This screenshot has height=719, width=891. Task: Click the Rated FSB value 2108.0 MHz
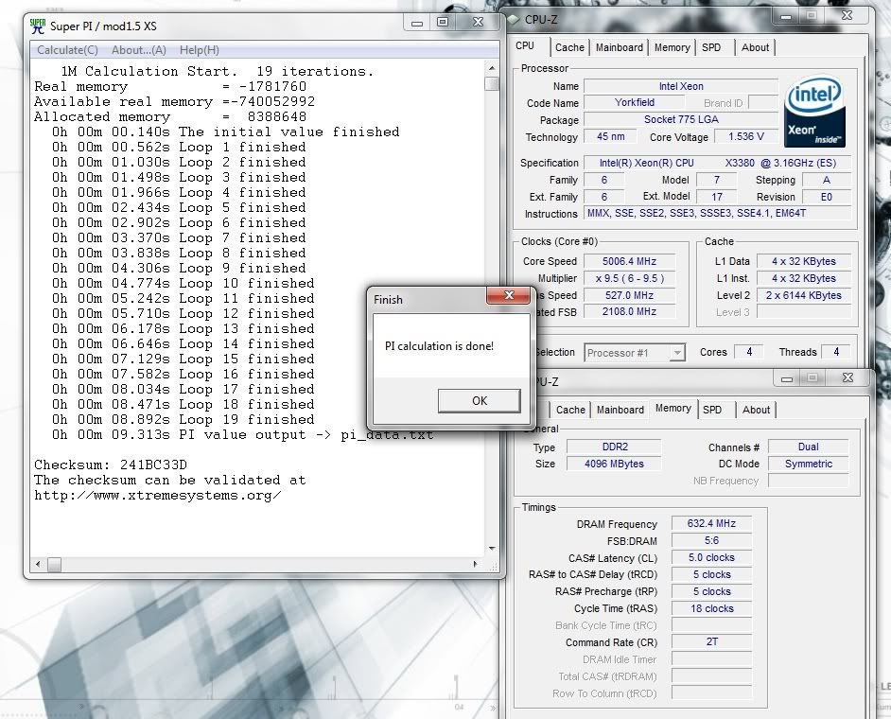629,312
